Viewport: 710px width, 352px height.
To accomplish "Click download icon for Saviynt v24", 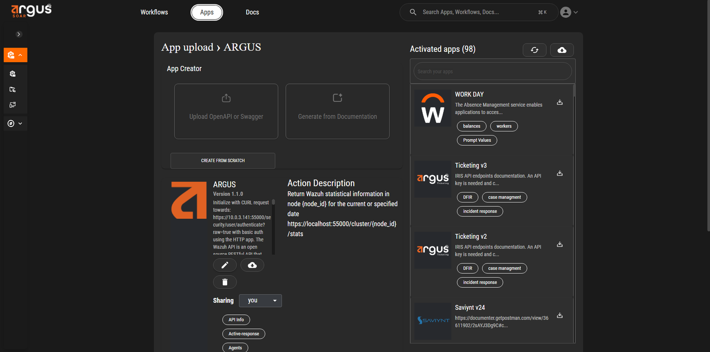I will [560, 316].
